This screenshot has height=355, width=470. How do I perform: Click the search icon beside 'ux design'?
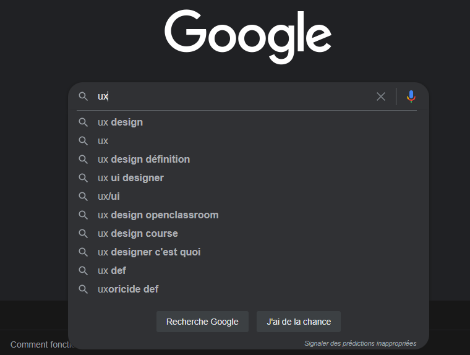[x=83, y=122]
